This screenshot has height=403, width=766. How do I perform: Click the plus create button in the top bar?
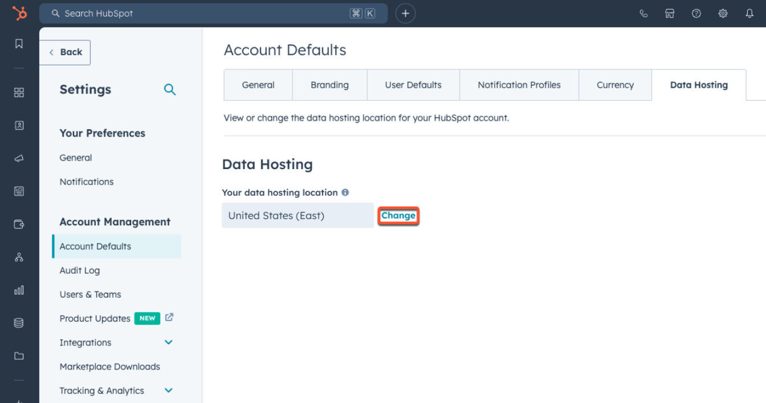pyautogui.click(x=405, y=14)
